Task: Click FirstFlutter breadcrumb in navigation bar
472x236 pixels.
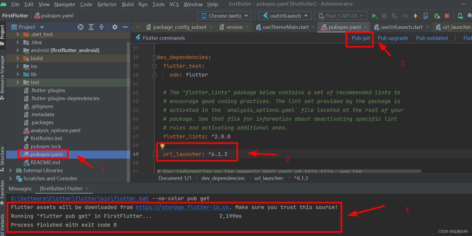Action: click(x=15, y=15)
